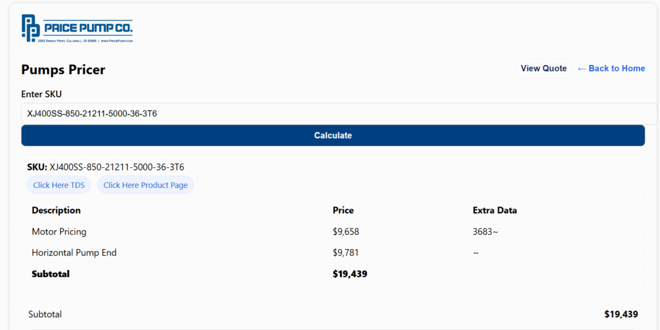Viewport: 660px width, 330px height.
Task: Click the $9,658 motor price
Action: (x=345, y=232)
